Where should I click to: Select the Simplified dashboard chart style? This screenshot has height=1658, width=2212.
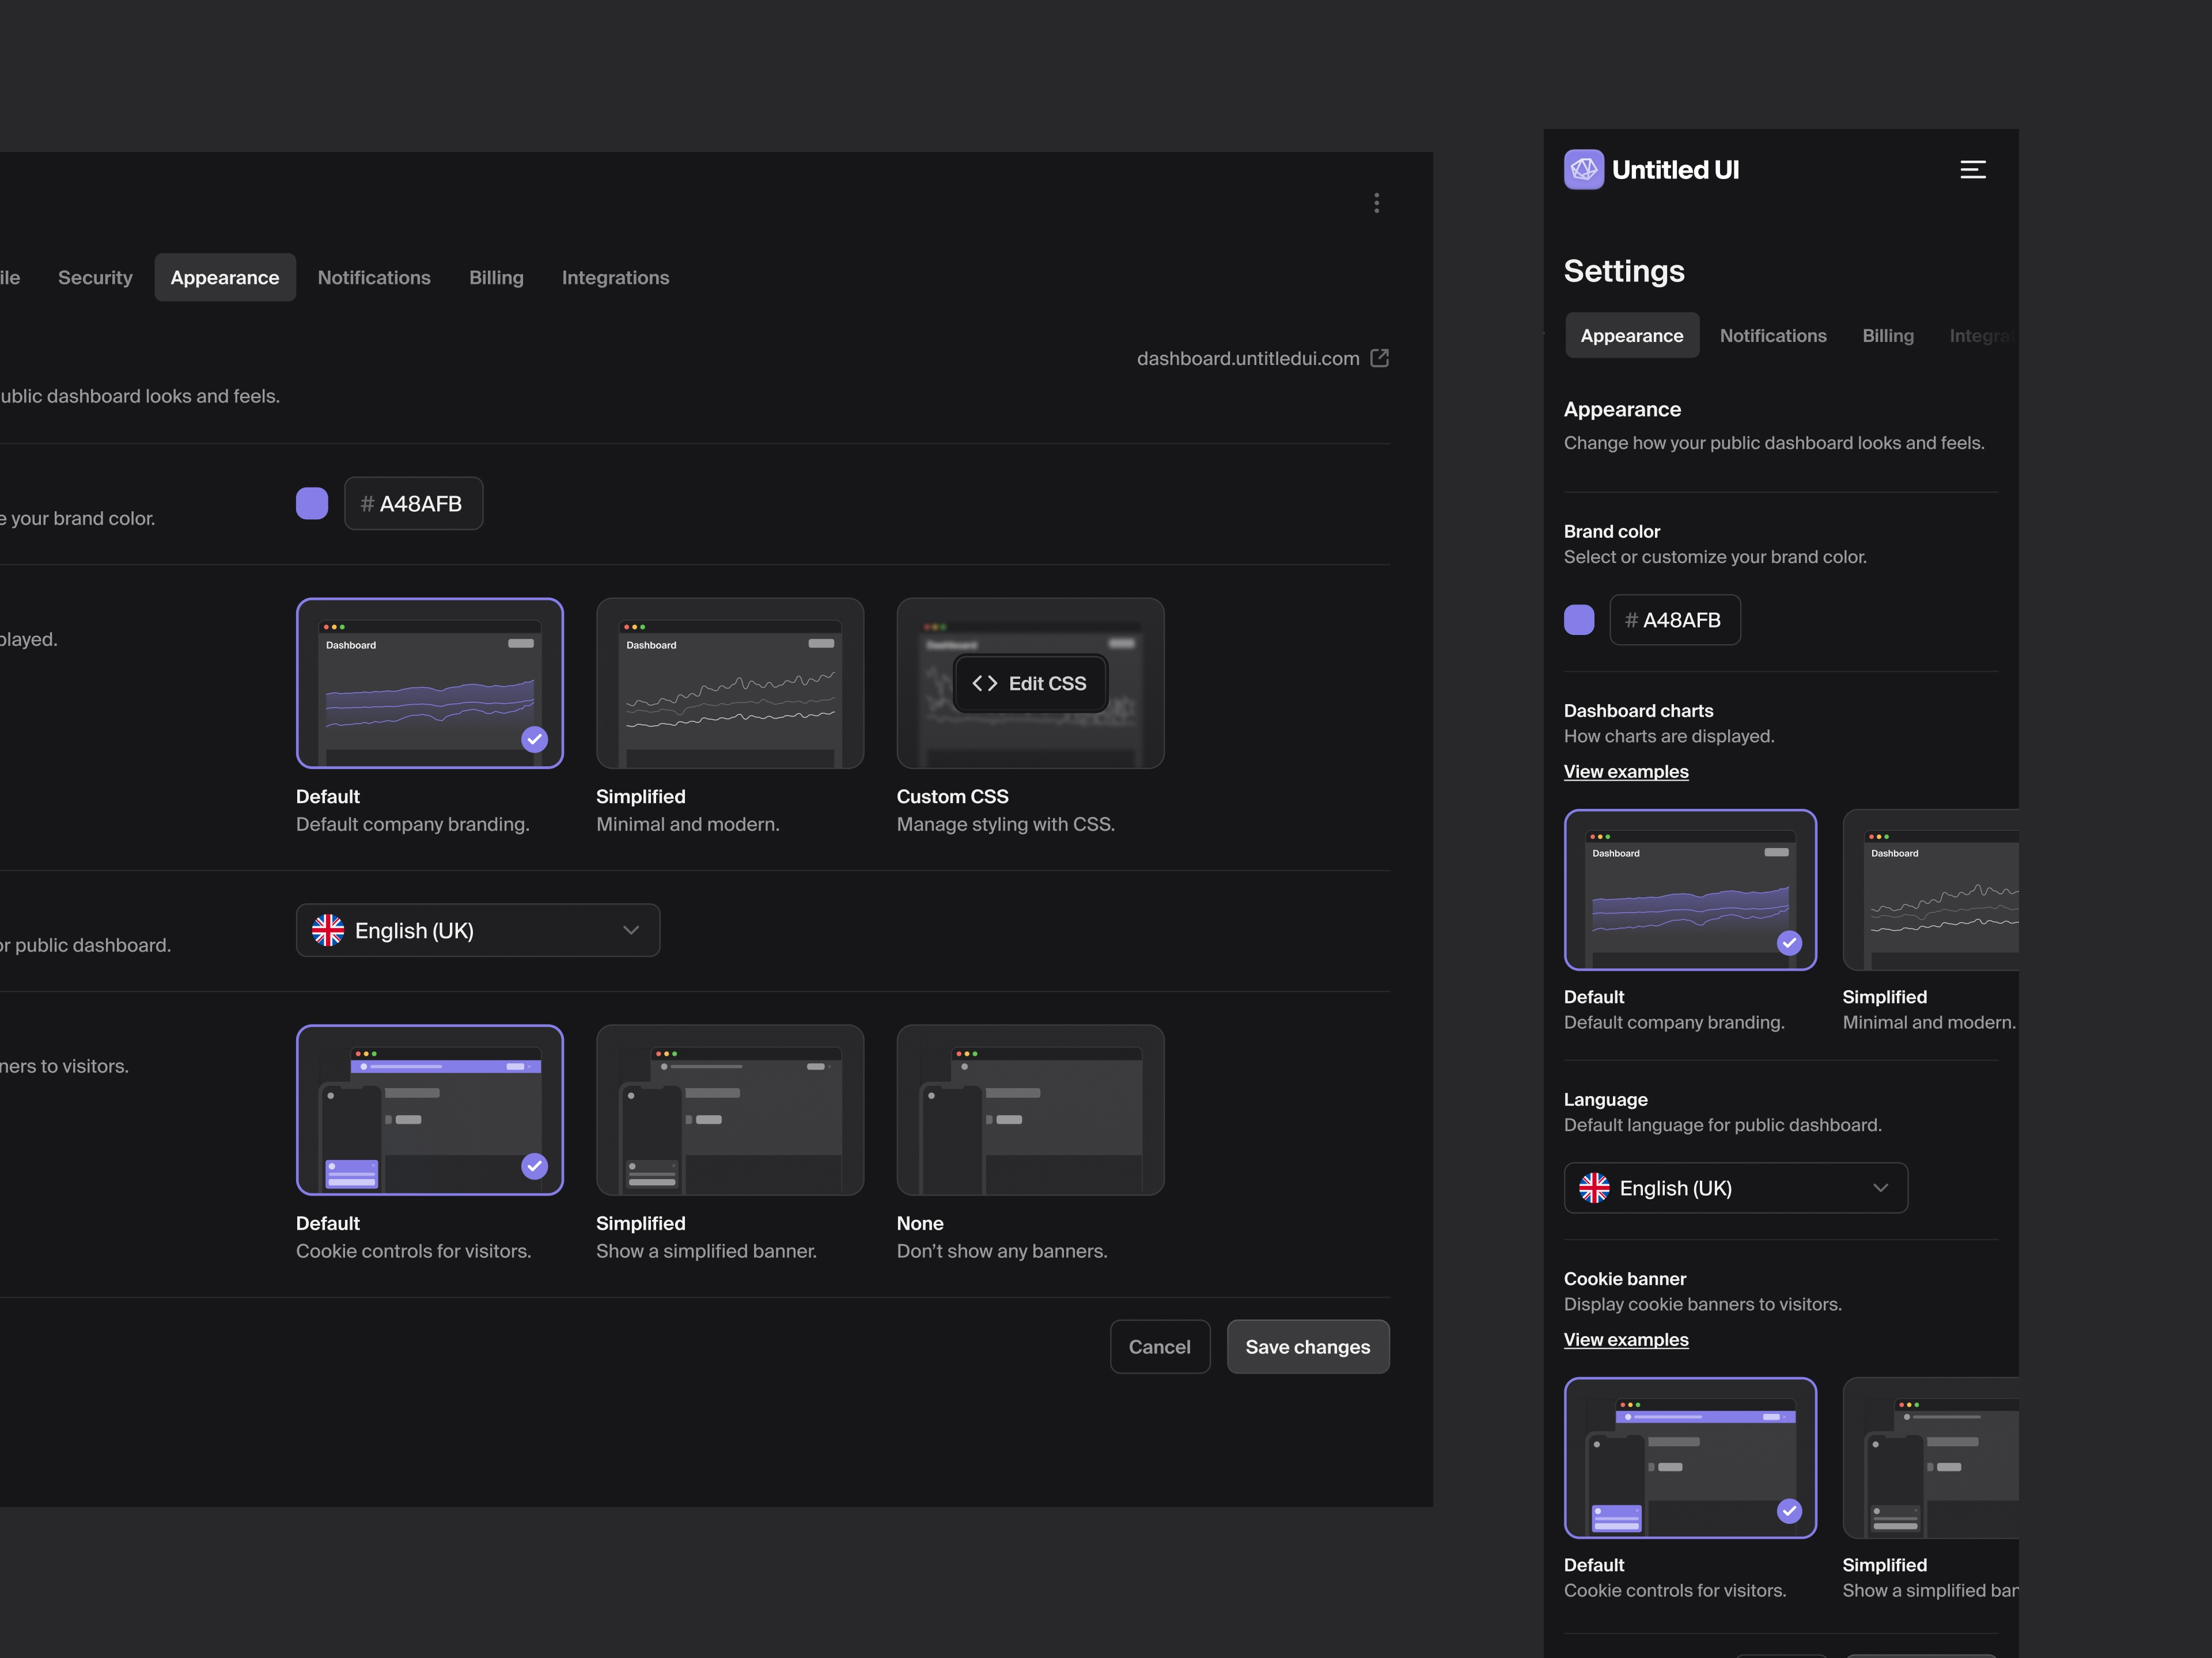729,683
